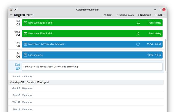Go to Previous month
The width and height of the screenshot is (175, 112).
[x=125, y=15]
